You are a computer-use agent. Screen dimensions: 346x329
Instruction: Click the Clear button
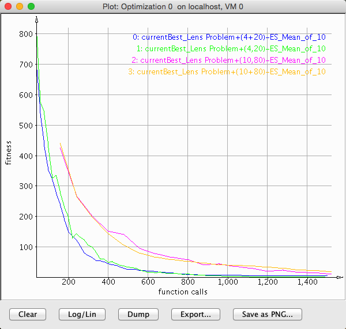28,314
